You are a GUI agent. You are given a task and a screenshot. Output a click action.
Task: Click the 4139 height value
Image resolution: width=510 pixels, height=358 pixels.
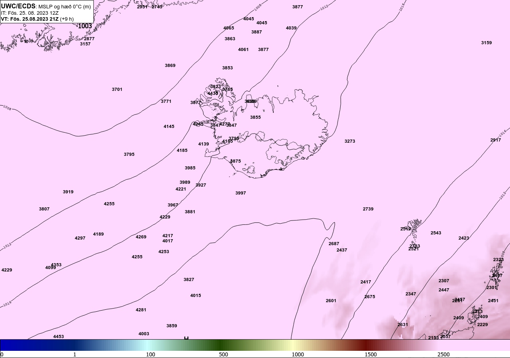pyautogui.click(x=204, y=144)
